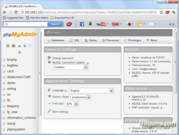The image size is (179, 135).
Task: Expand the Language dropdown showing English
Action: 91,91
